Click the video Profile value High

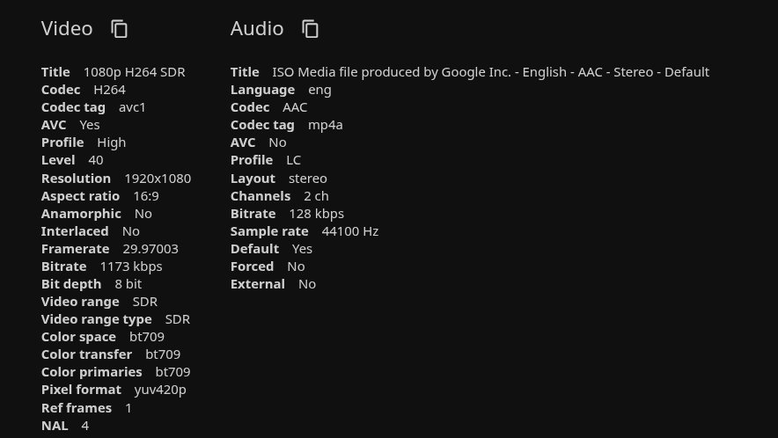click(x=112, y=142)
